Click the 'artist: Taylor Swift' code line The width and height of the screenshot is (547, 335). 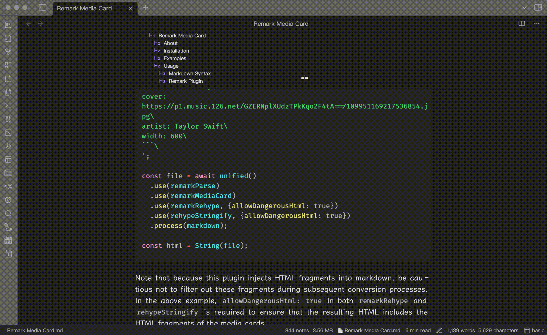[185, 126]
